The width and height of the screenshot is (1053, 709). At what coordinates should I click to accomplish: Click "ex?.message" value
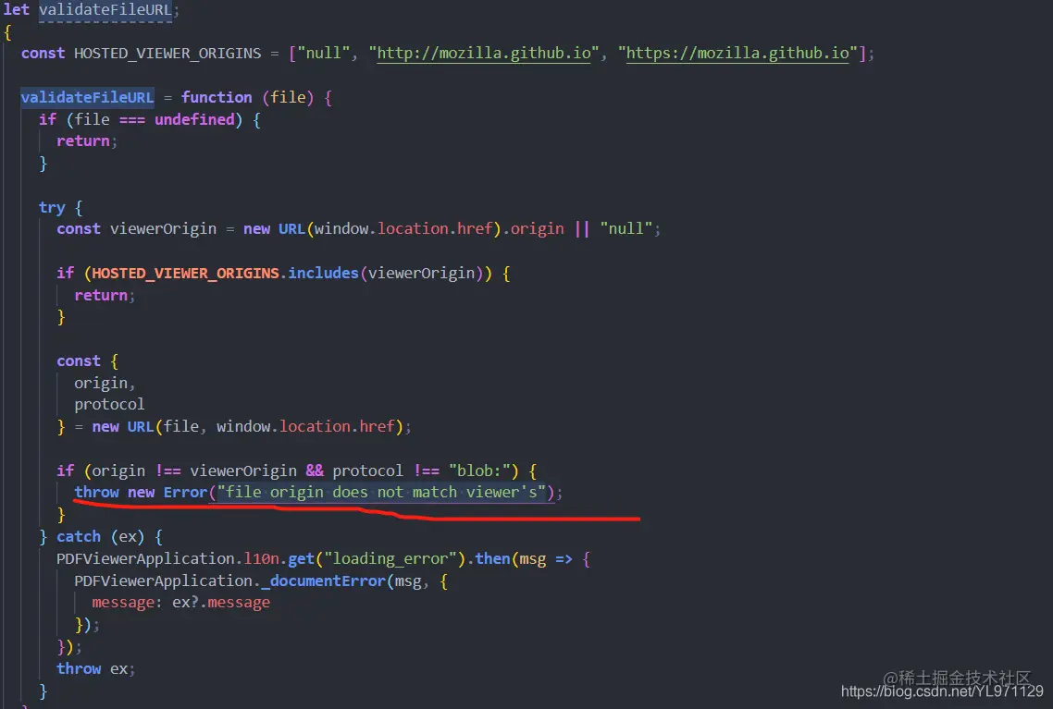tap(221, 603)
